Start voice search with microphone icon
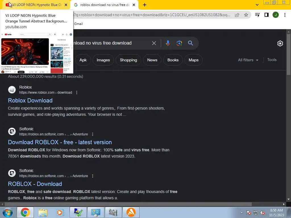 pyautogui.click(x=168, y=43)
